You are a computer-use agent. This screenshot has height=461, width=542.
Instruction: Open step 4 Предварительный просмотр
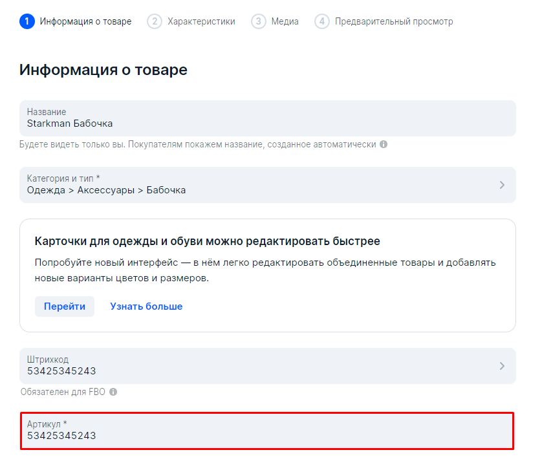(384, 21)
